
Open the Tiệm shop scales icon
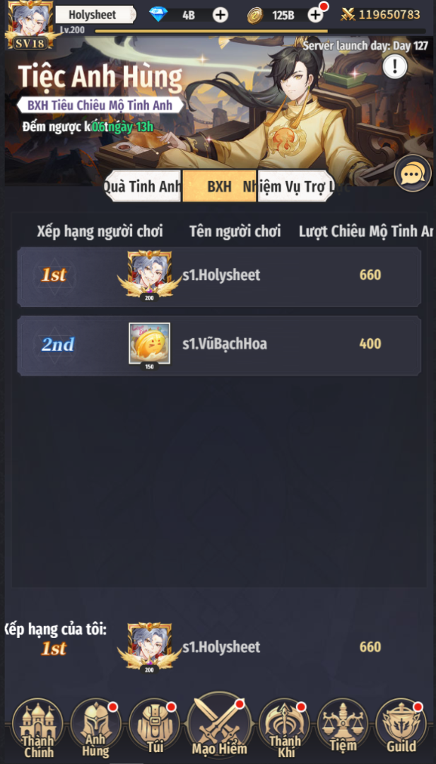343,726
